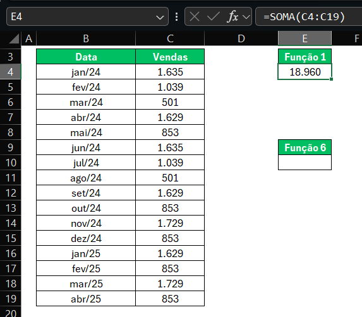This screenshot has height=317, width=362.
Task: Select column C header
Action: coord(170,38)
